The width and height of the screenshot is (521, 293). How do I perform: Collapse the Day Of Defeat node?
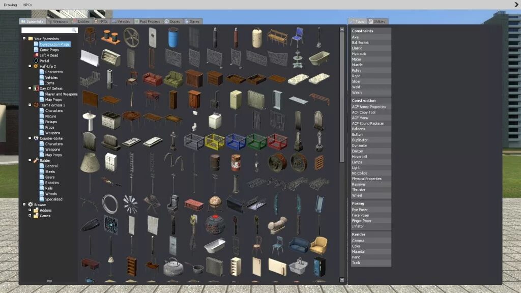pyautogui.click(x=30, y=89)
